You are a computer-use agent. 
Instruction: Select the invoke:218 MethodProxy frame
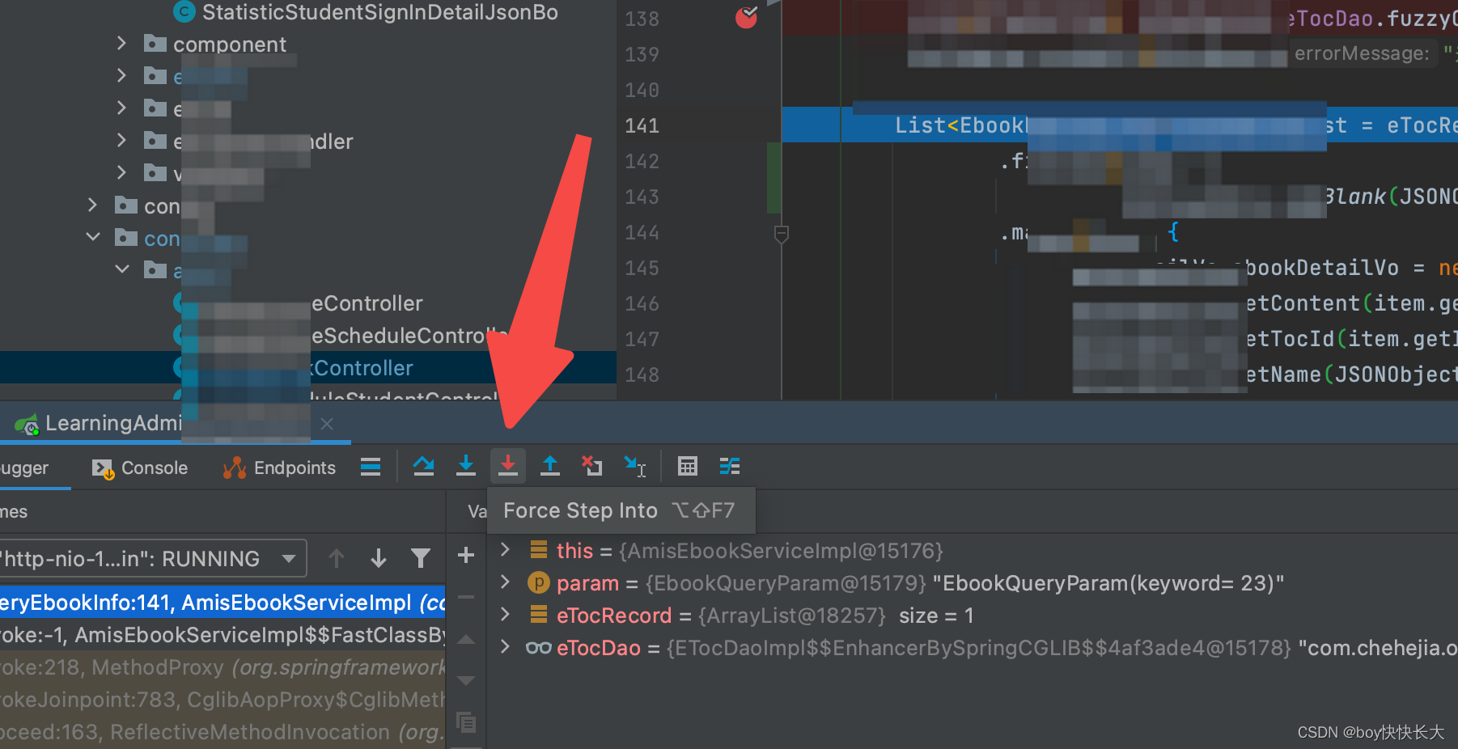point(223,667)
